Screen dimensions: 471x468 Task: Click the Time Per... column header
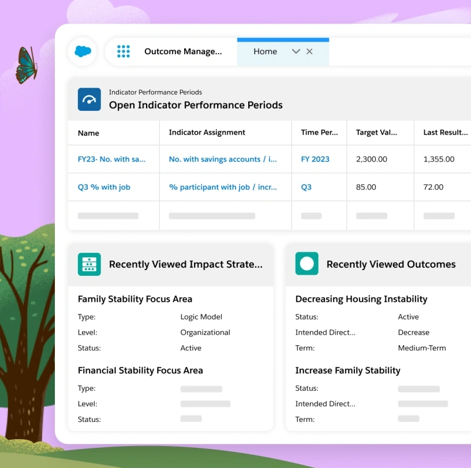(x=319, y=132)
